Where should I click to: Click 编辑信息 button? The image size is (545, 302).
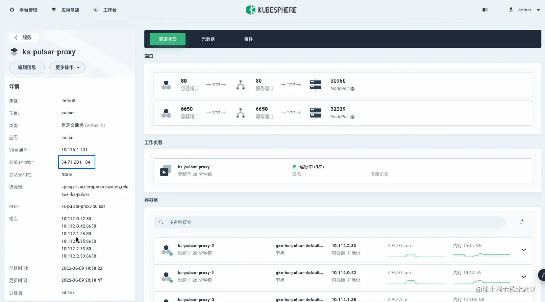(27, 67)
